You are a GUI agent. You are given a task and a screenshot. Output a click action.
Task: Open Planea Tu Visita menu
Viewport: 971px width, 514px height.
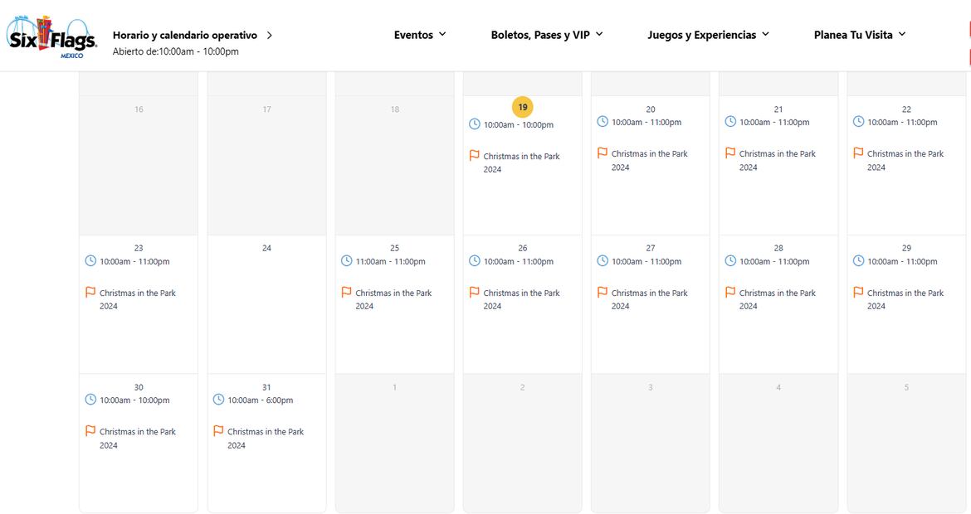coord(860,35)
